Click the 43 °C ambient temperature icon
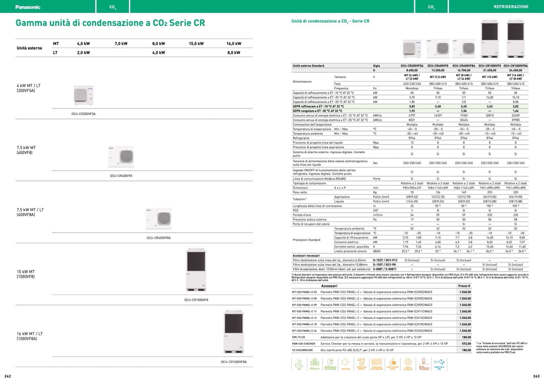Screen dimensions: 544x384 (x=361, y=364)
